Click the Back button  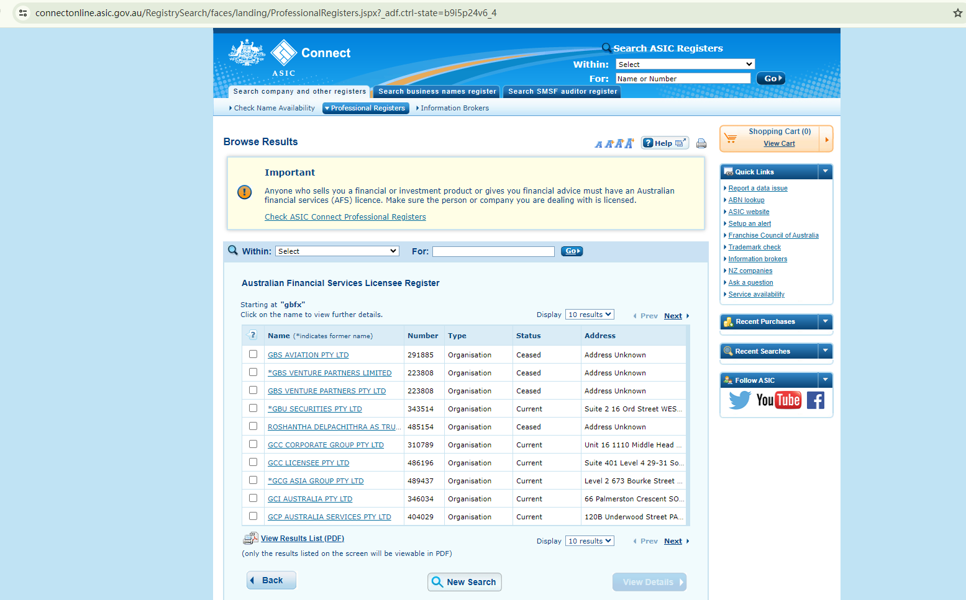click(x=271, y=580)
